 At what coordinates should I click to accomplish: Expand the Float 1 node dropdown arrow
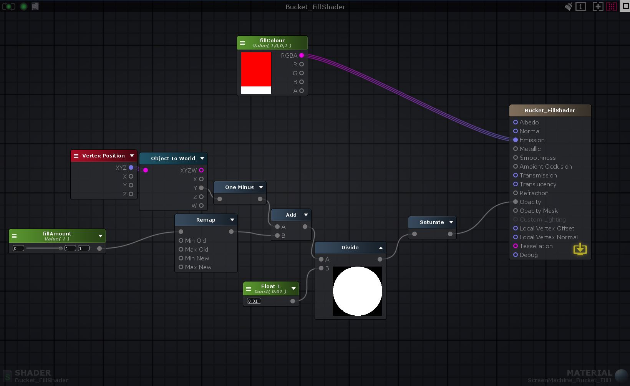click(x=293, y=289)
